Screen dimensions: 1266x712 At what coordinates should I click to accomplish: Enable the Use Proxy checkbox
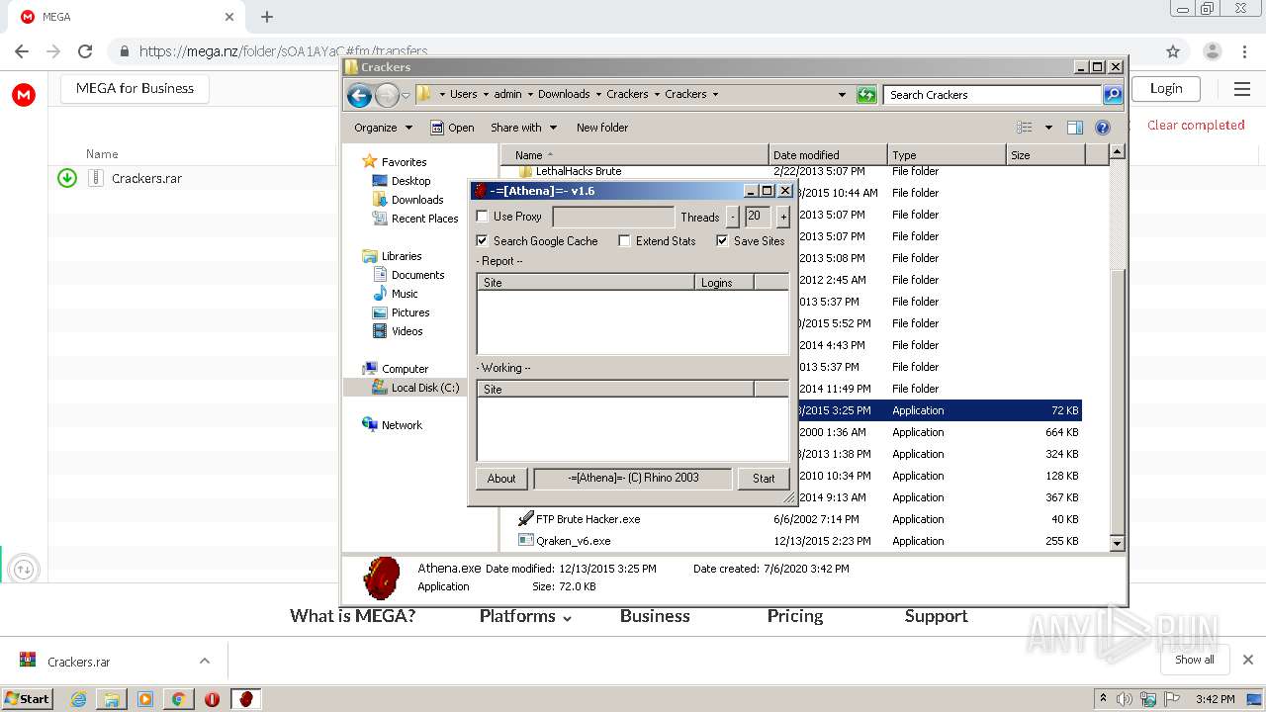coord(483,217)
